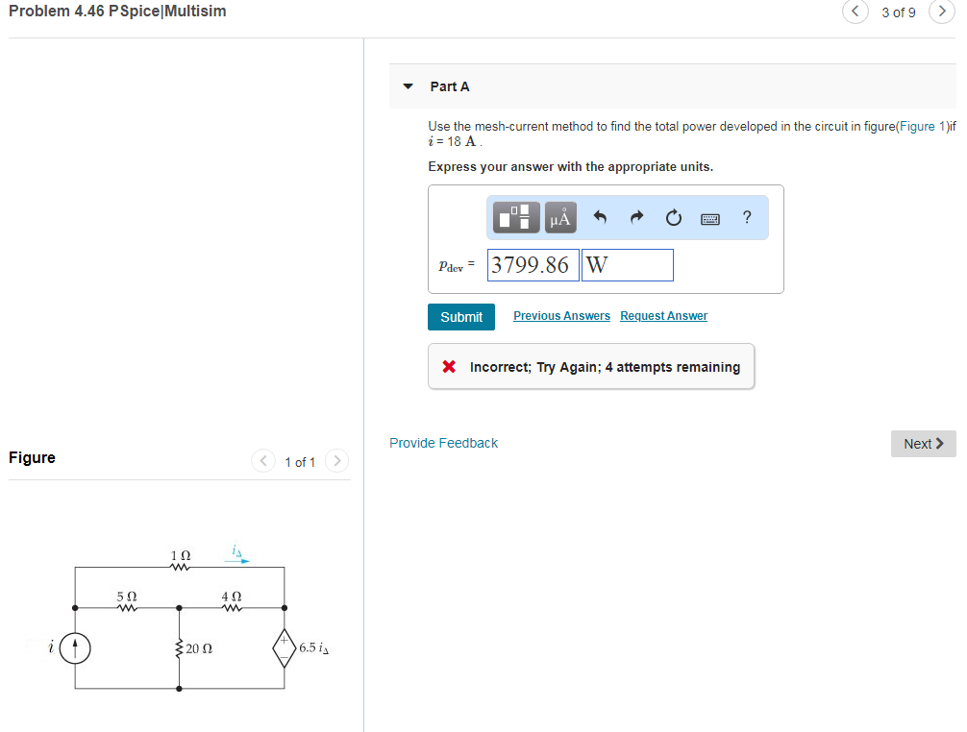Image resolution: width=967 pixels, height=732 pixels.
Task: Click the previous figure chevron
Action: click(x=263, y=461)
